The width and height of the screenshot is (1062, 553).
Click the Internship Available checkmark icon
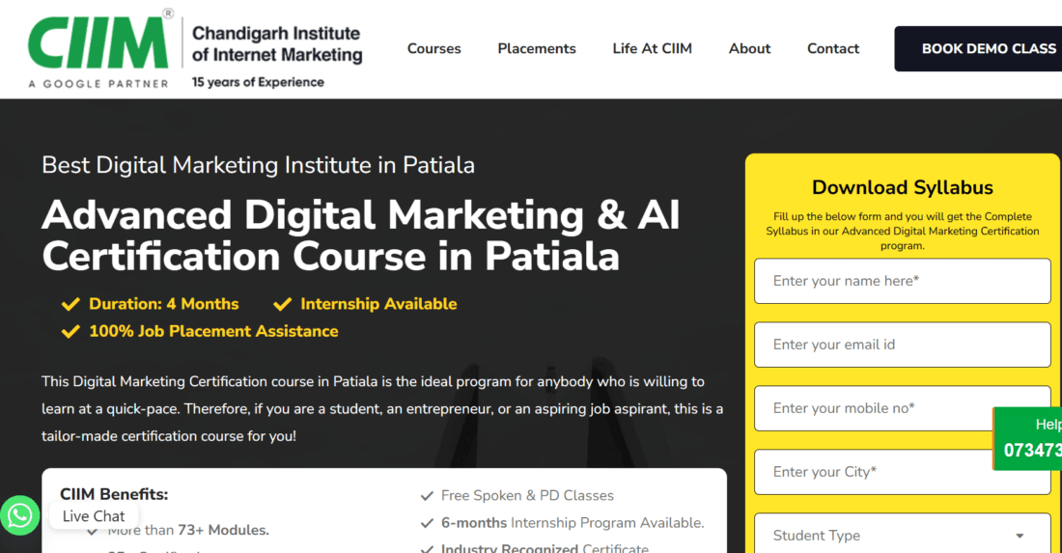click(282, 304)
